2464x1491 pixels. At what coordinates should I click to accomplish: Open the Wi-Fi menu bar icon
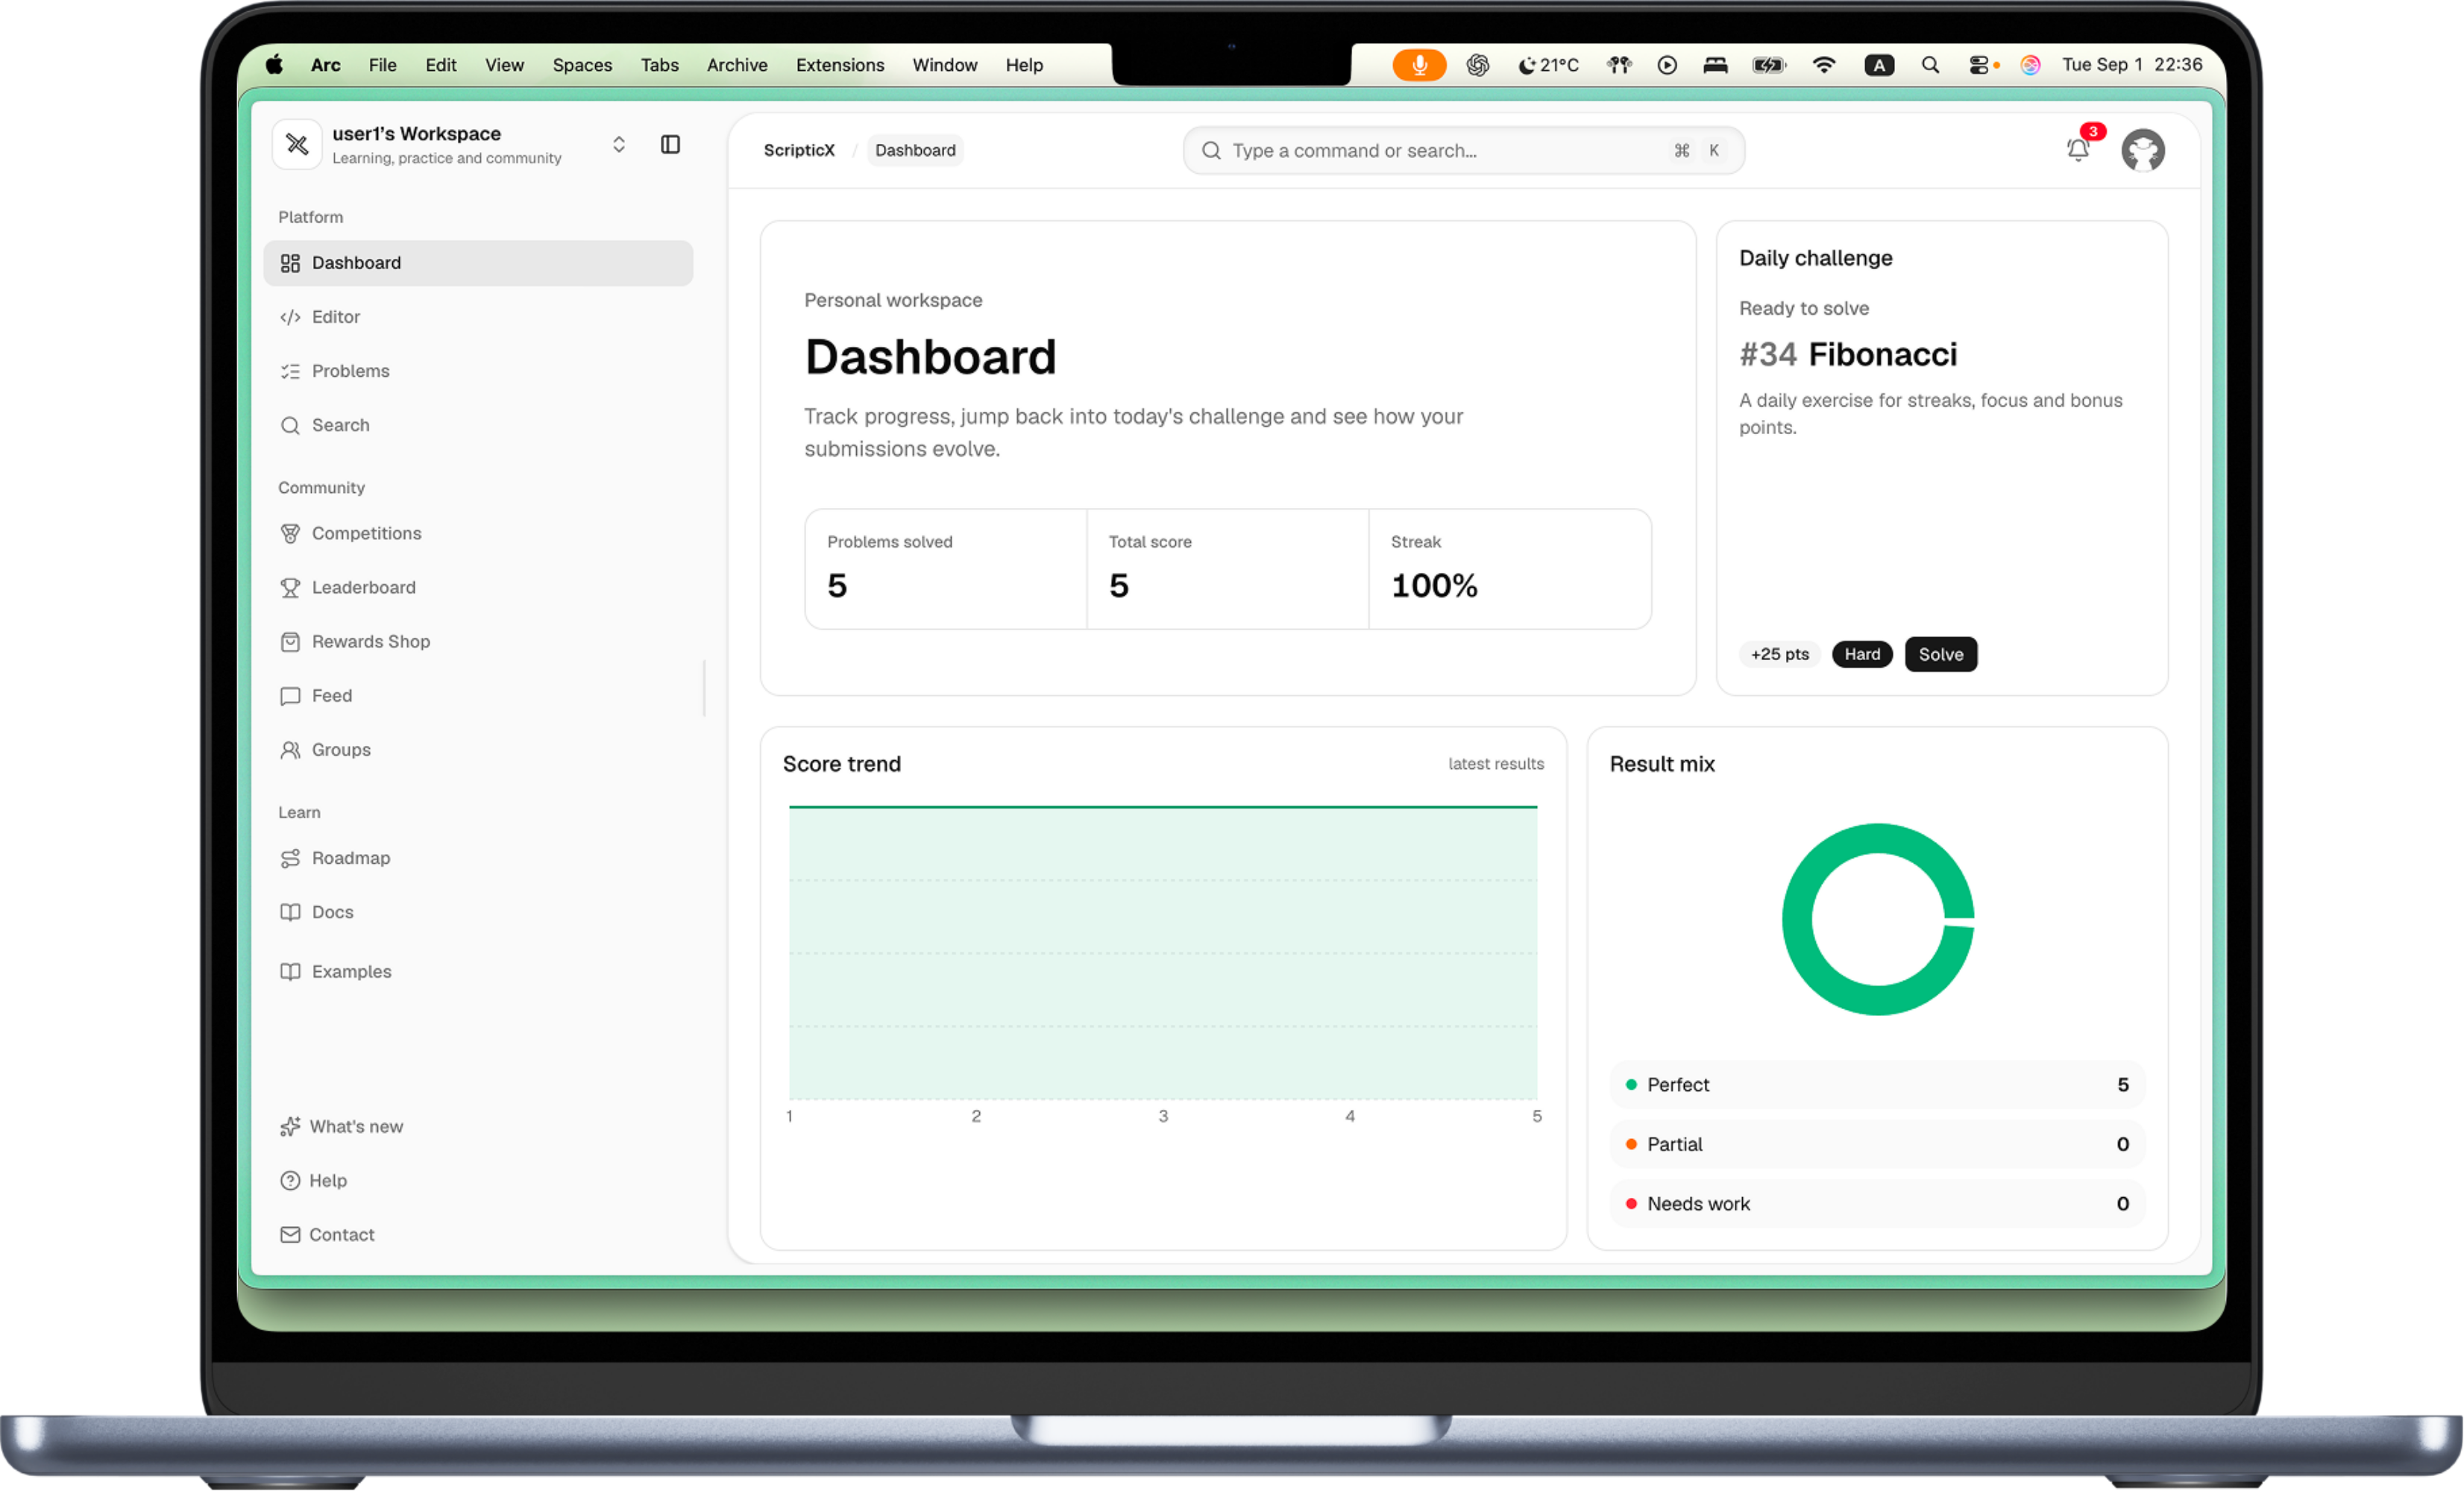click(1824, 65)
